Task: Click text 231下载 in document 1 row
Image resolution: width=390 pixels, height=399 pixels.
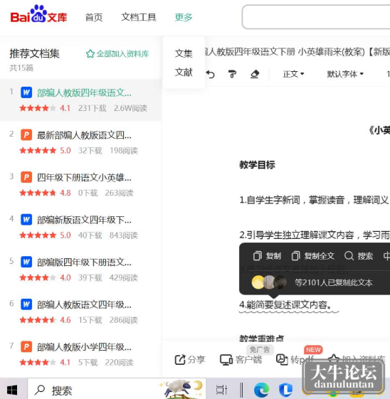Action: coord(92,108)
